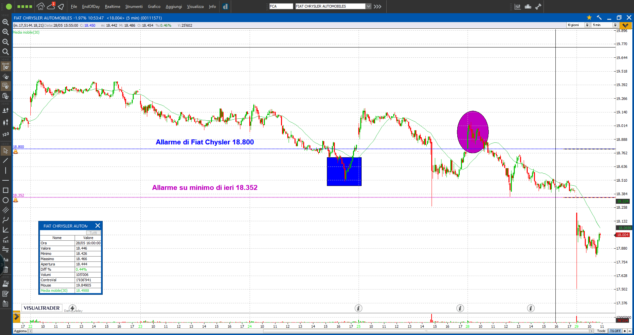634x335 pixels.
Task: Open the candlestick chart icon in top right toolbar
Action: click(517, 6)
